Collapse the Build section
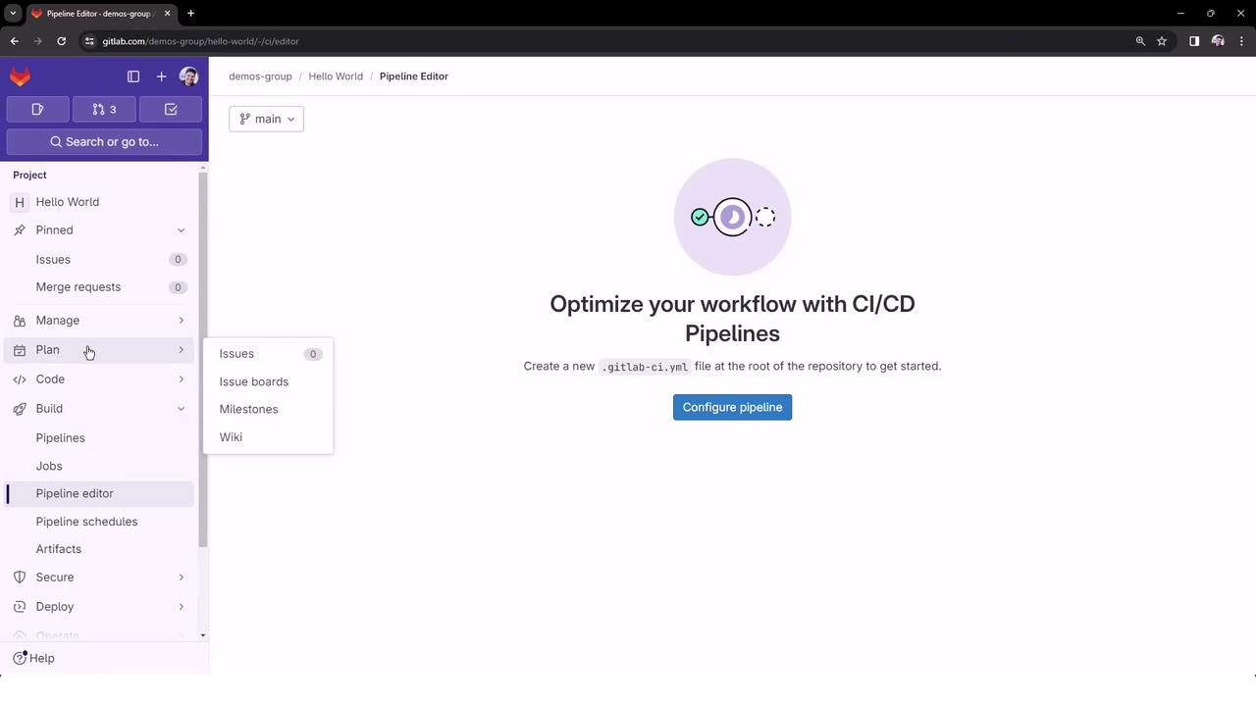This screenshot has height=706, width=1256. pyautogui.click(x=100, y=409)
